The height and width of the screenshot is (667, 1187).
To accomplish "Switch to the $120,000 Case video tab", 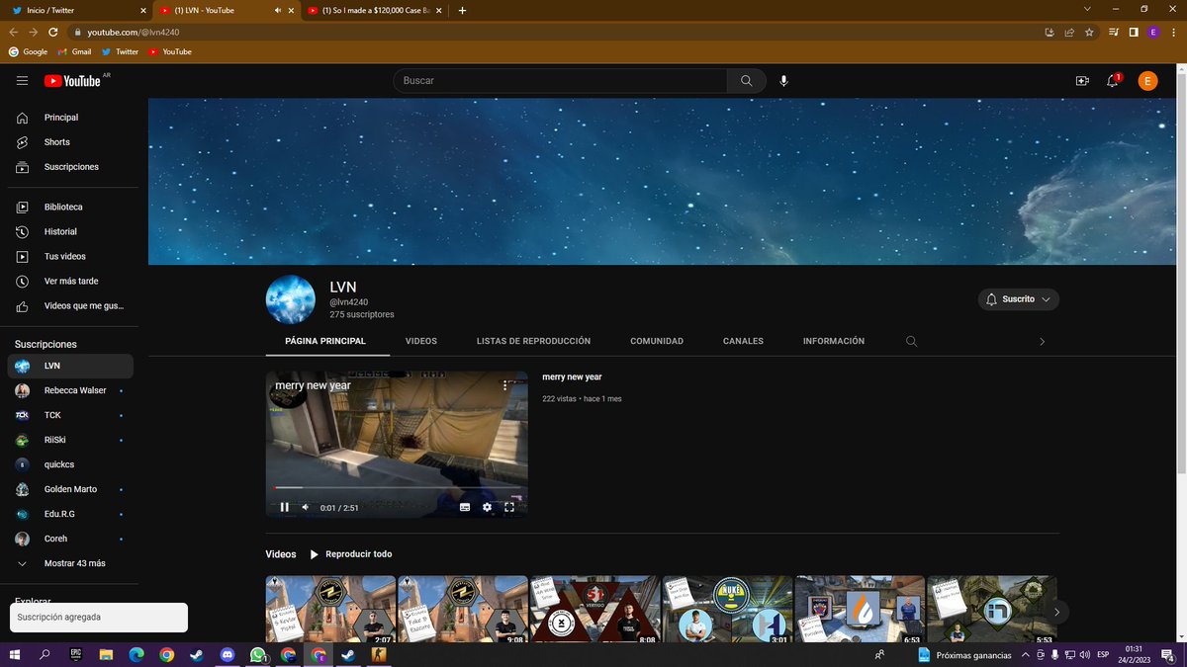I will (374, 10).
